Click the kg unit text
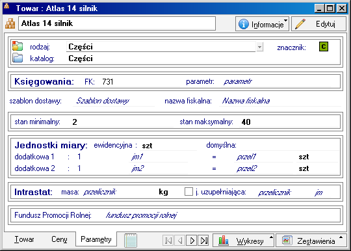Image resolution: width=351 pixels, height=251 pixels. pos(163,192)
